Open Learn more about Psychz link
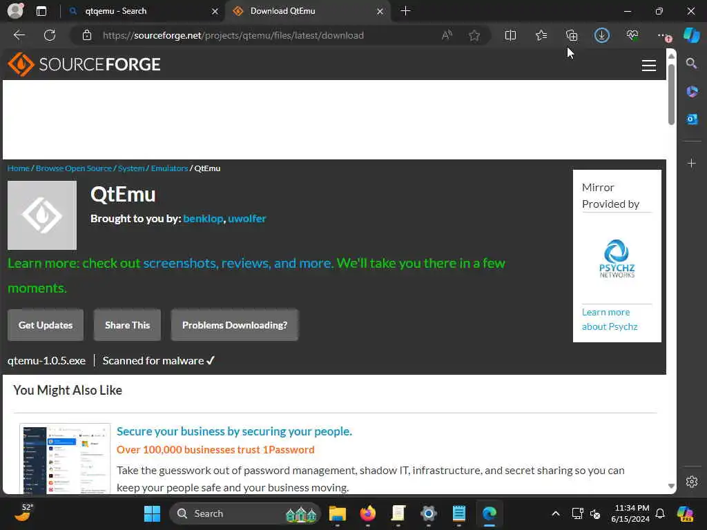Viewport: 707px width, 530px height. click(x=610, y=319)
